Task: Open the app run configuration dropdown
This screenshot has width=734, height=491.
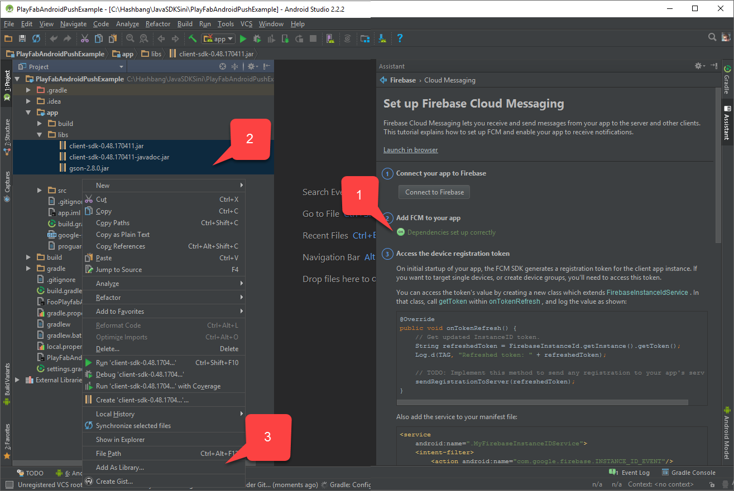Action: click(218, 38)
